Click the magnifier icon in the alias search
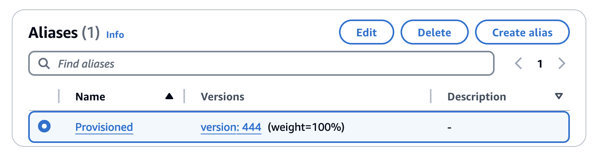This screenshot has width=602, height=157. pos(44,64)
